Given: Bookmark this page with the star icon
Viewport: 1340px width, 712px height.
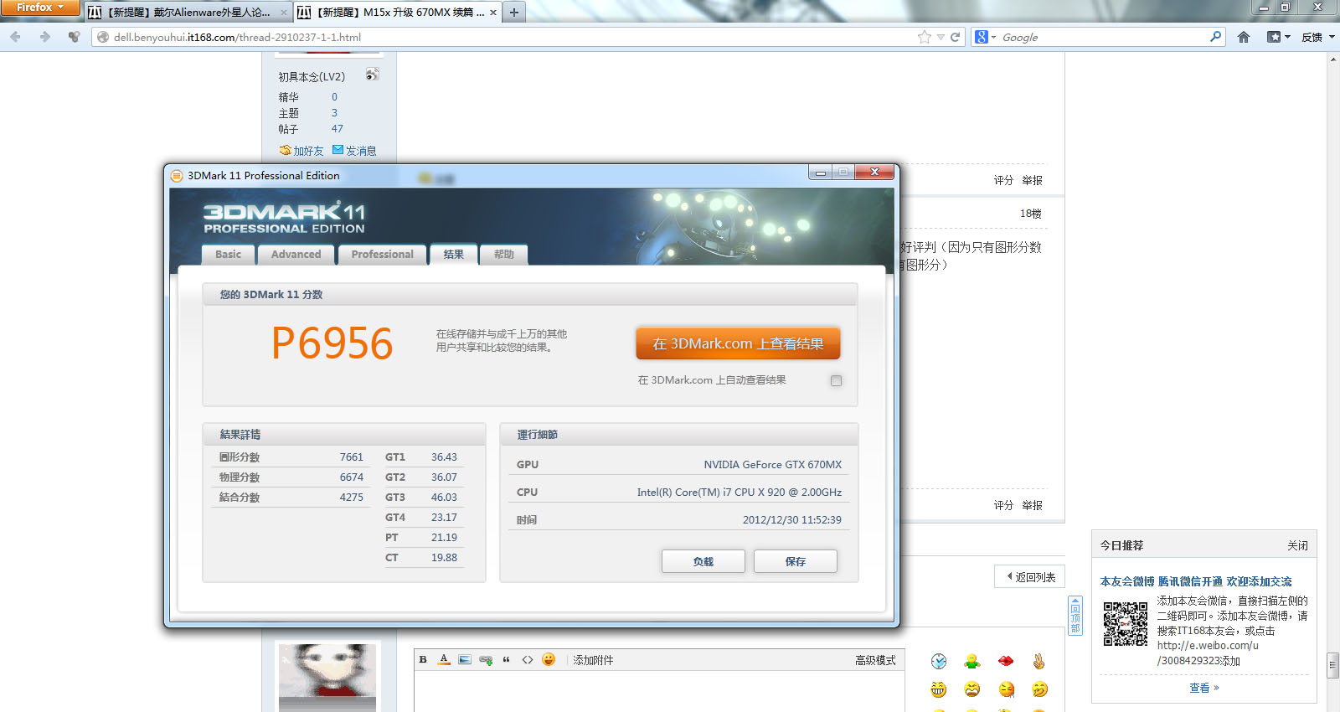Looking at the screenshot, I should (925, 37).
